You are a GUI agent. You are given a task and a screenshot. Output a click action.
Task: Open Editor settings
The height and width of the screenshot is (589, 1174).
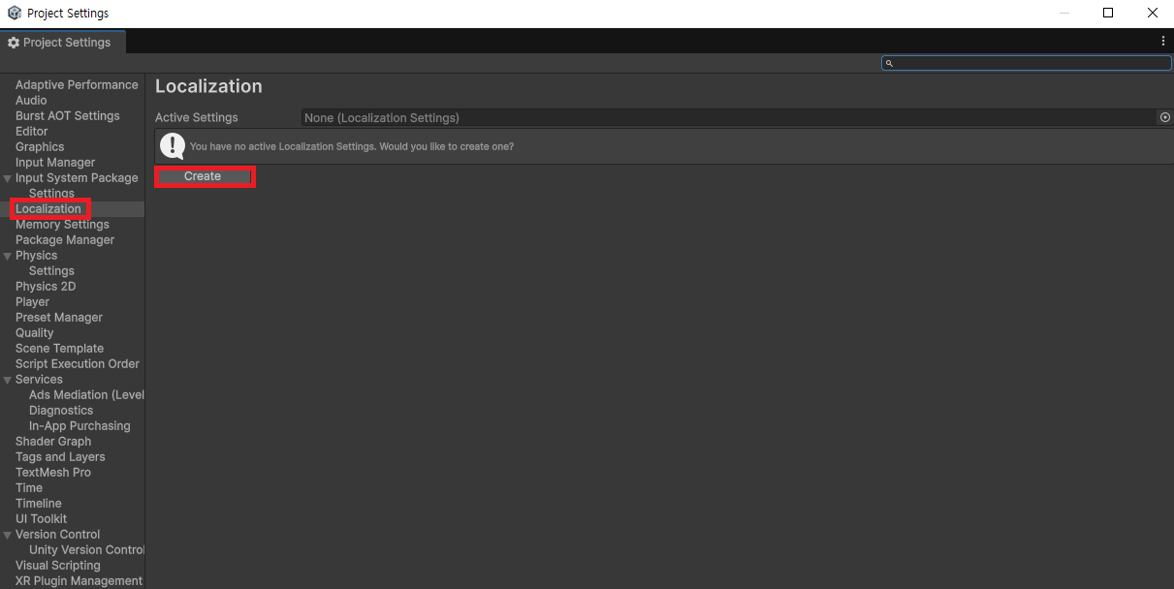[x=32, y=132]
